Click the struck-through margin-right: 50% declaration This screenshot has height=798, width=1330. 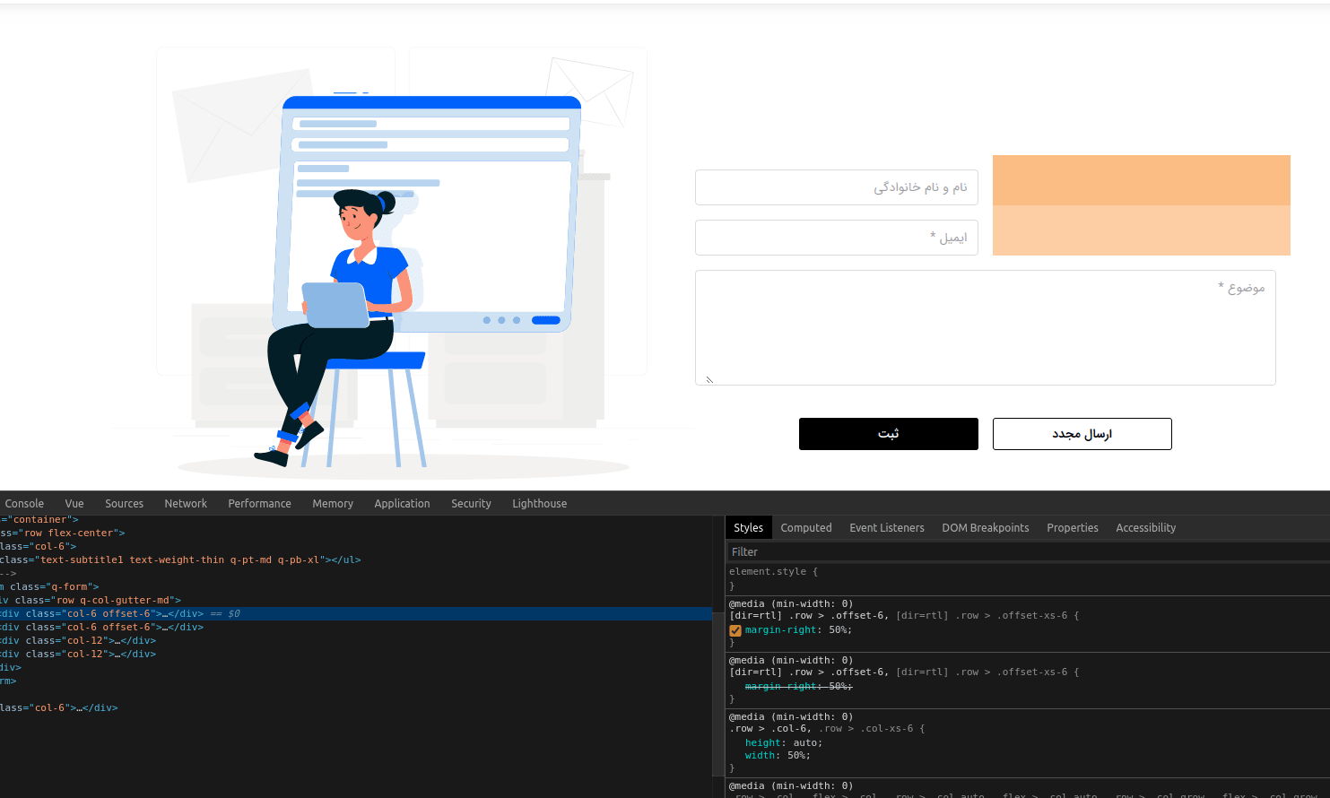tap(798, 686)
